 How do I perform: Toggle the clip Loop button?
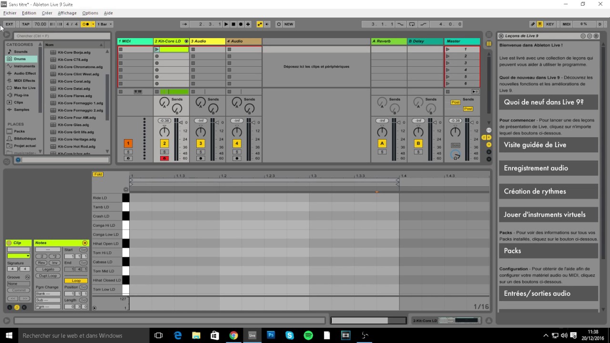click(x=76, y=281)
